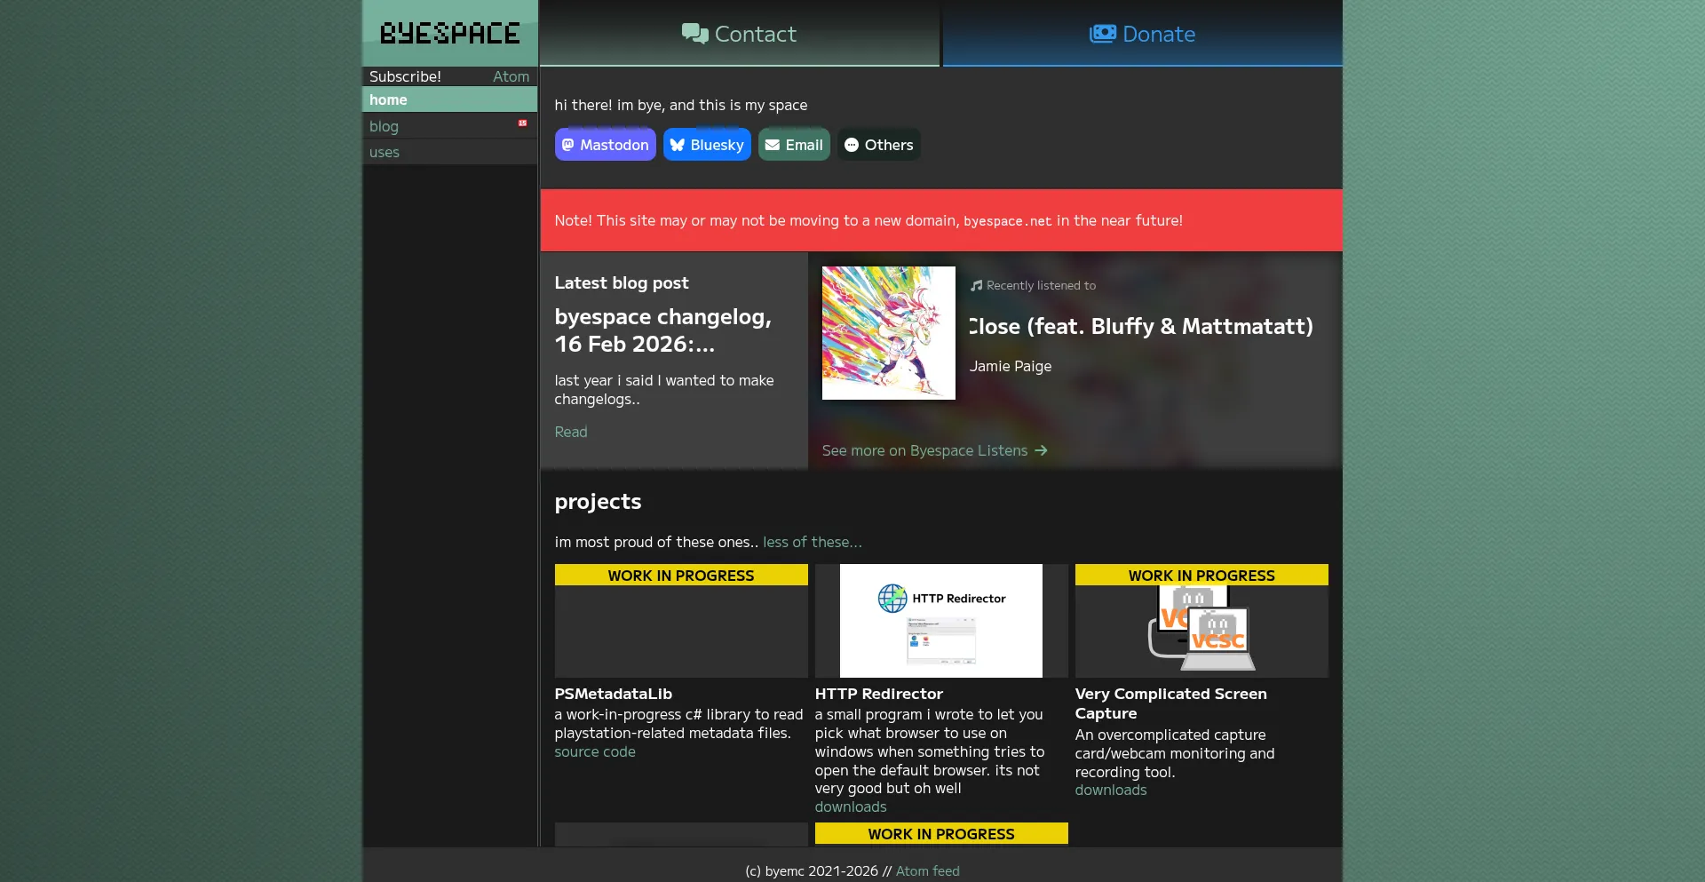Click the Atom subscribe link
The height and width of the screenshot is (882, 1705).
tap(511, 76)
